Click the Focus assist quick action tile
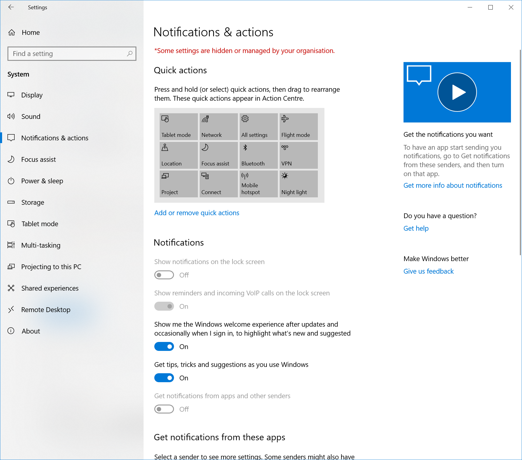Image resolution: width=522 pixels, height=460 pixels. tap(218, 155)
